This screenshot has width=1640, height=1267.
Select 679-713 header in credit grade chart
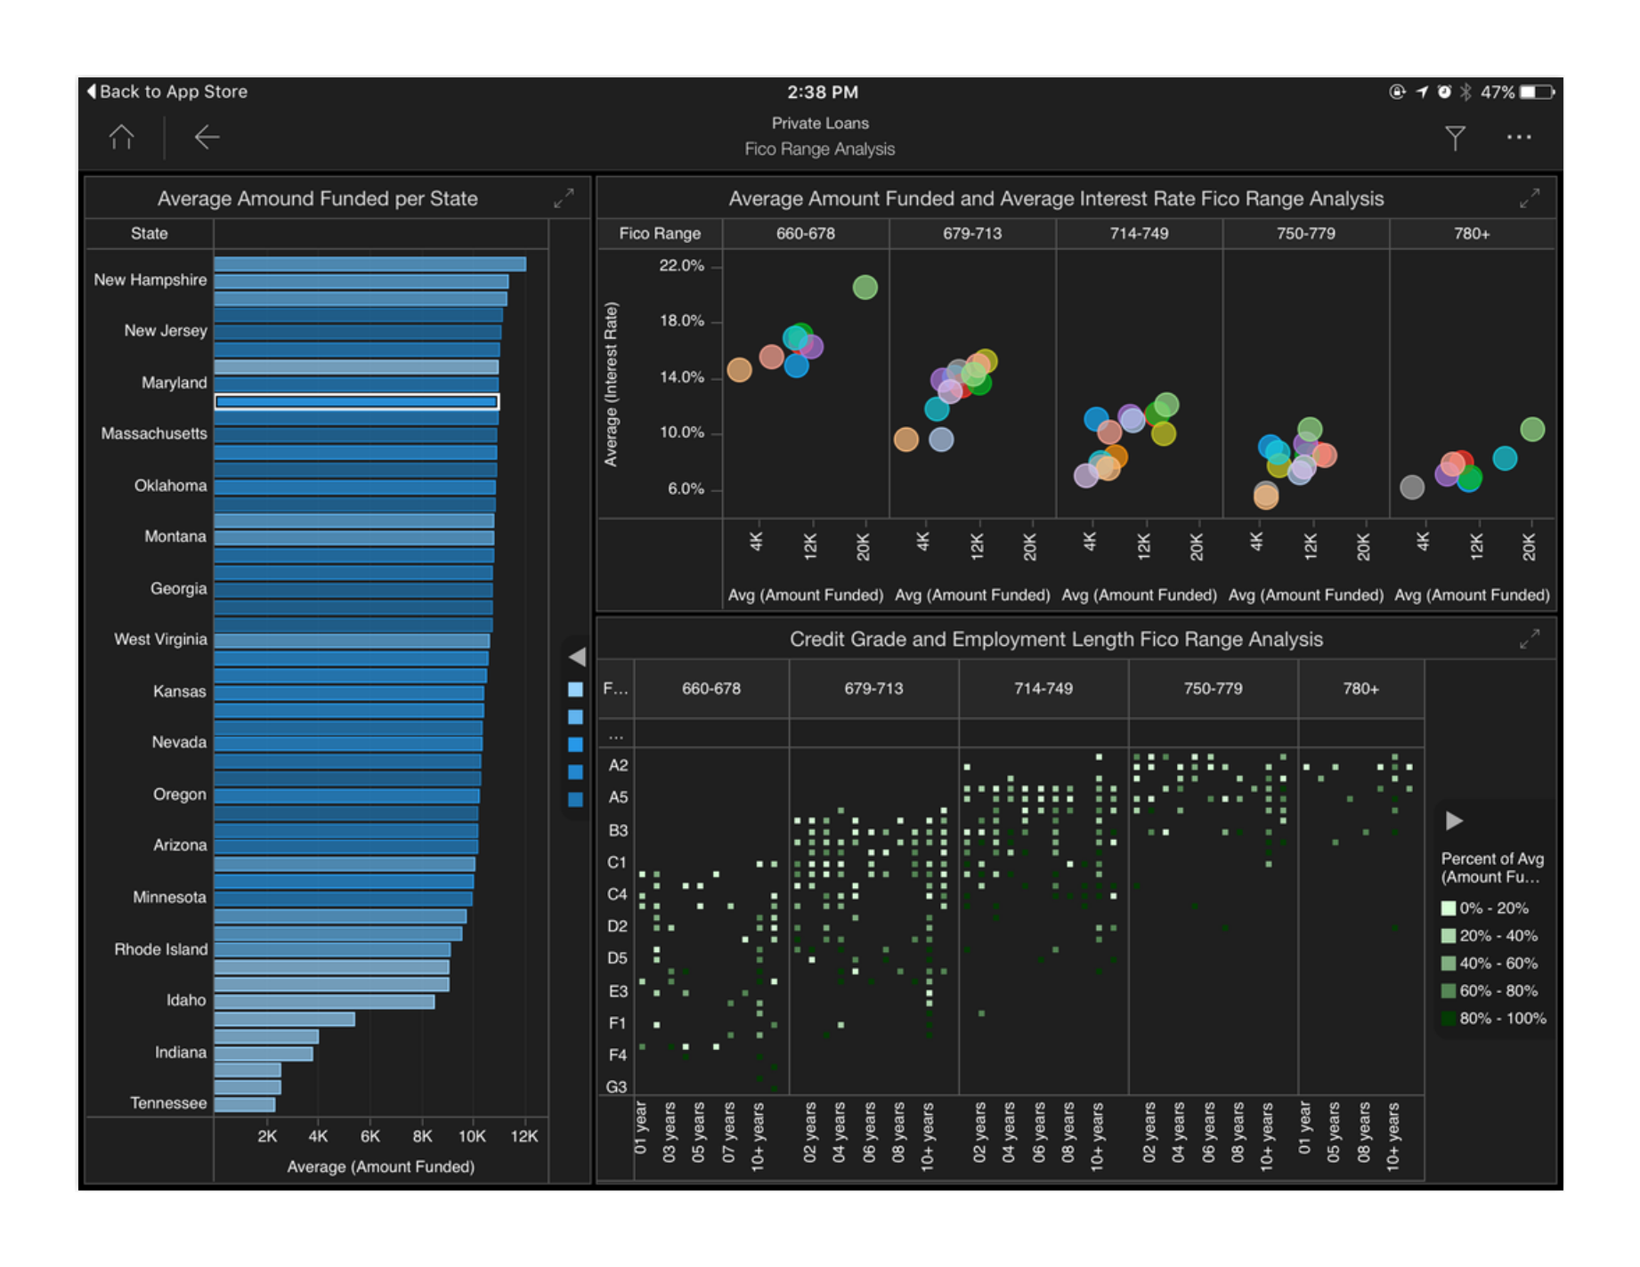(873, 689)
